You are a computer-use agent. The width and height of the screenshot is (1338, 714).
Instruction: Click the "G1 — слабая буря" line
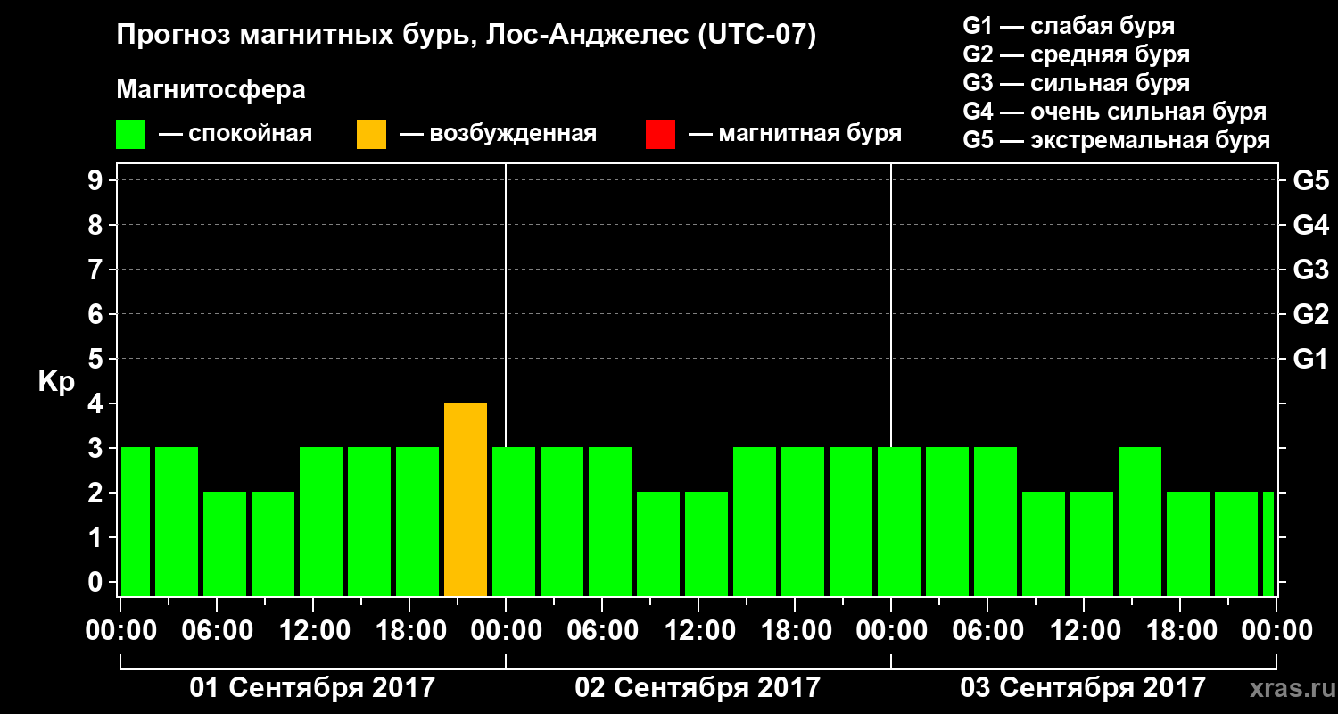(1069, 26)
